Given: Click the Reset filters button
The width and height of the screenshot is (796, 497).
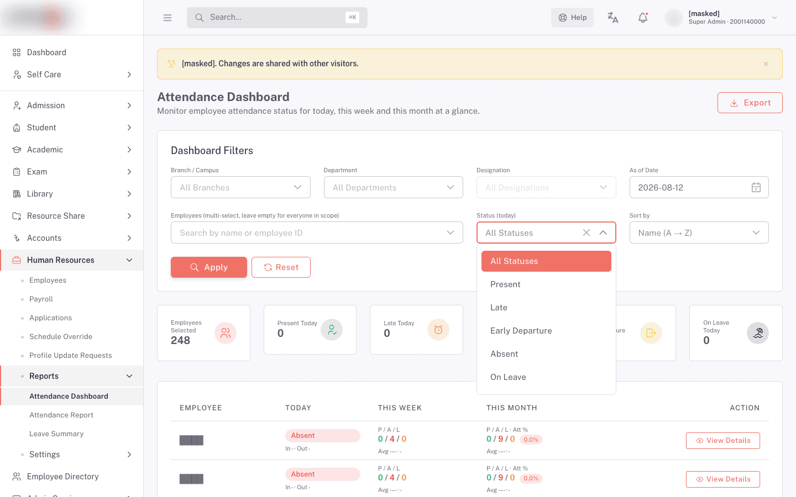Looking at the screenshot, I should coord(281,267).
